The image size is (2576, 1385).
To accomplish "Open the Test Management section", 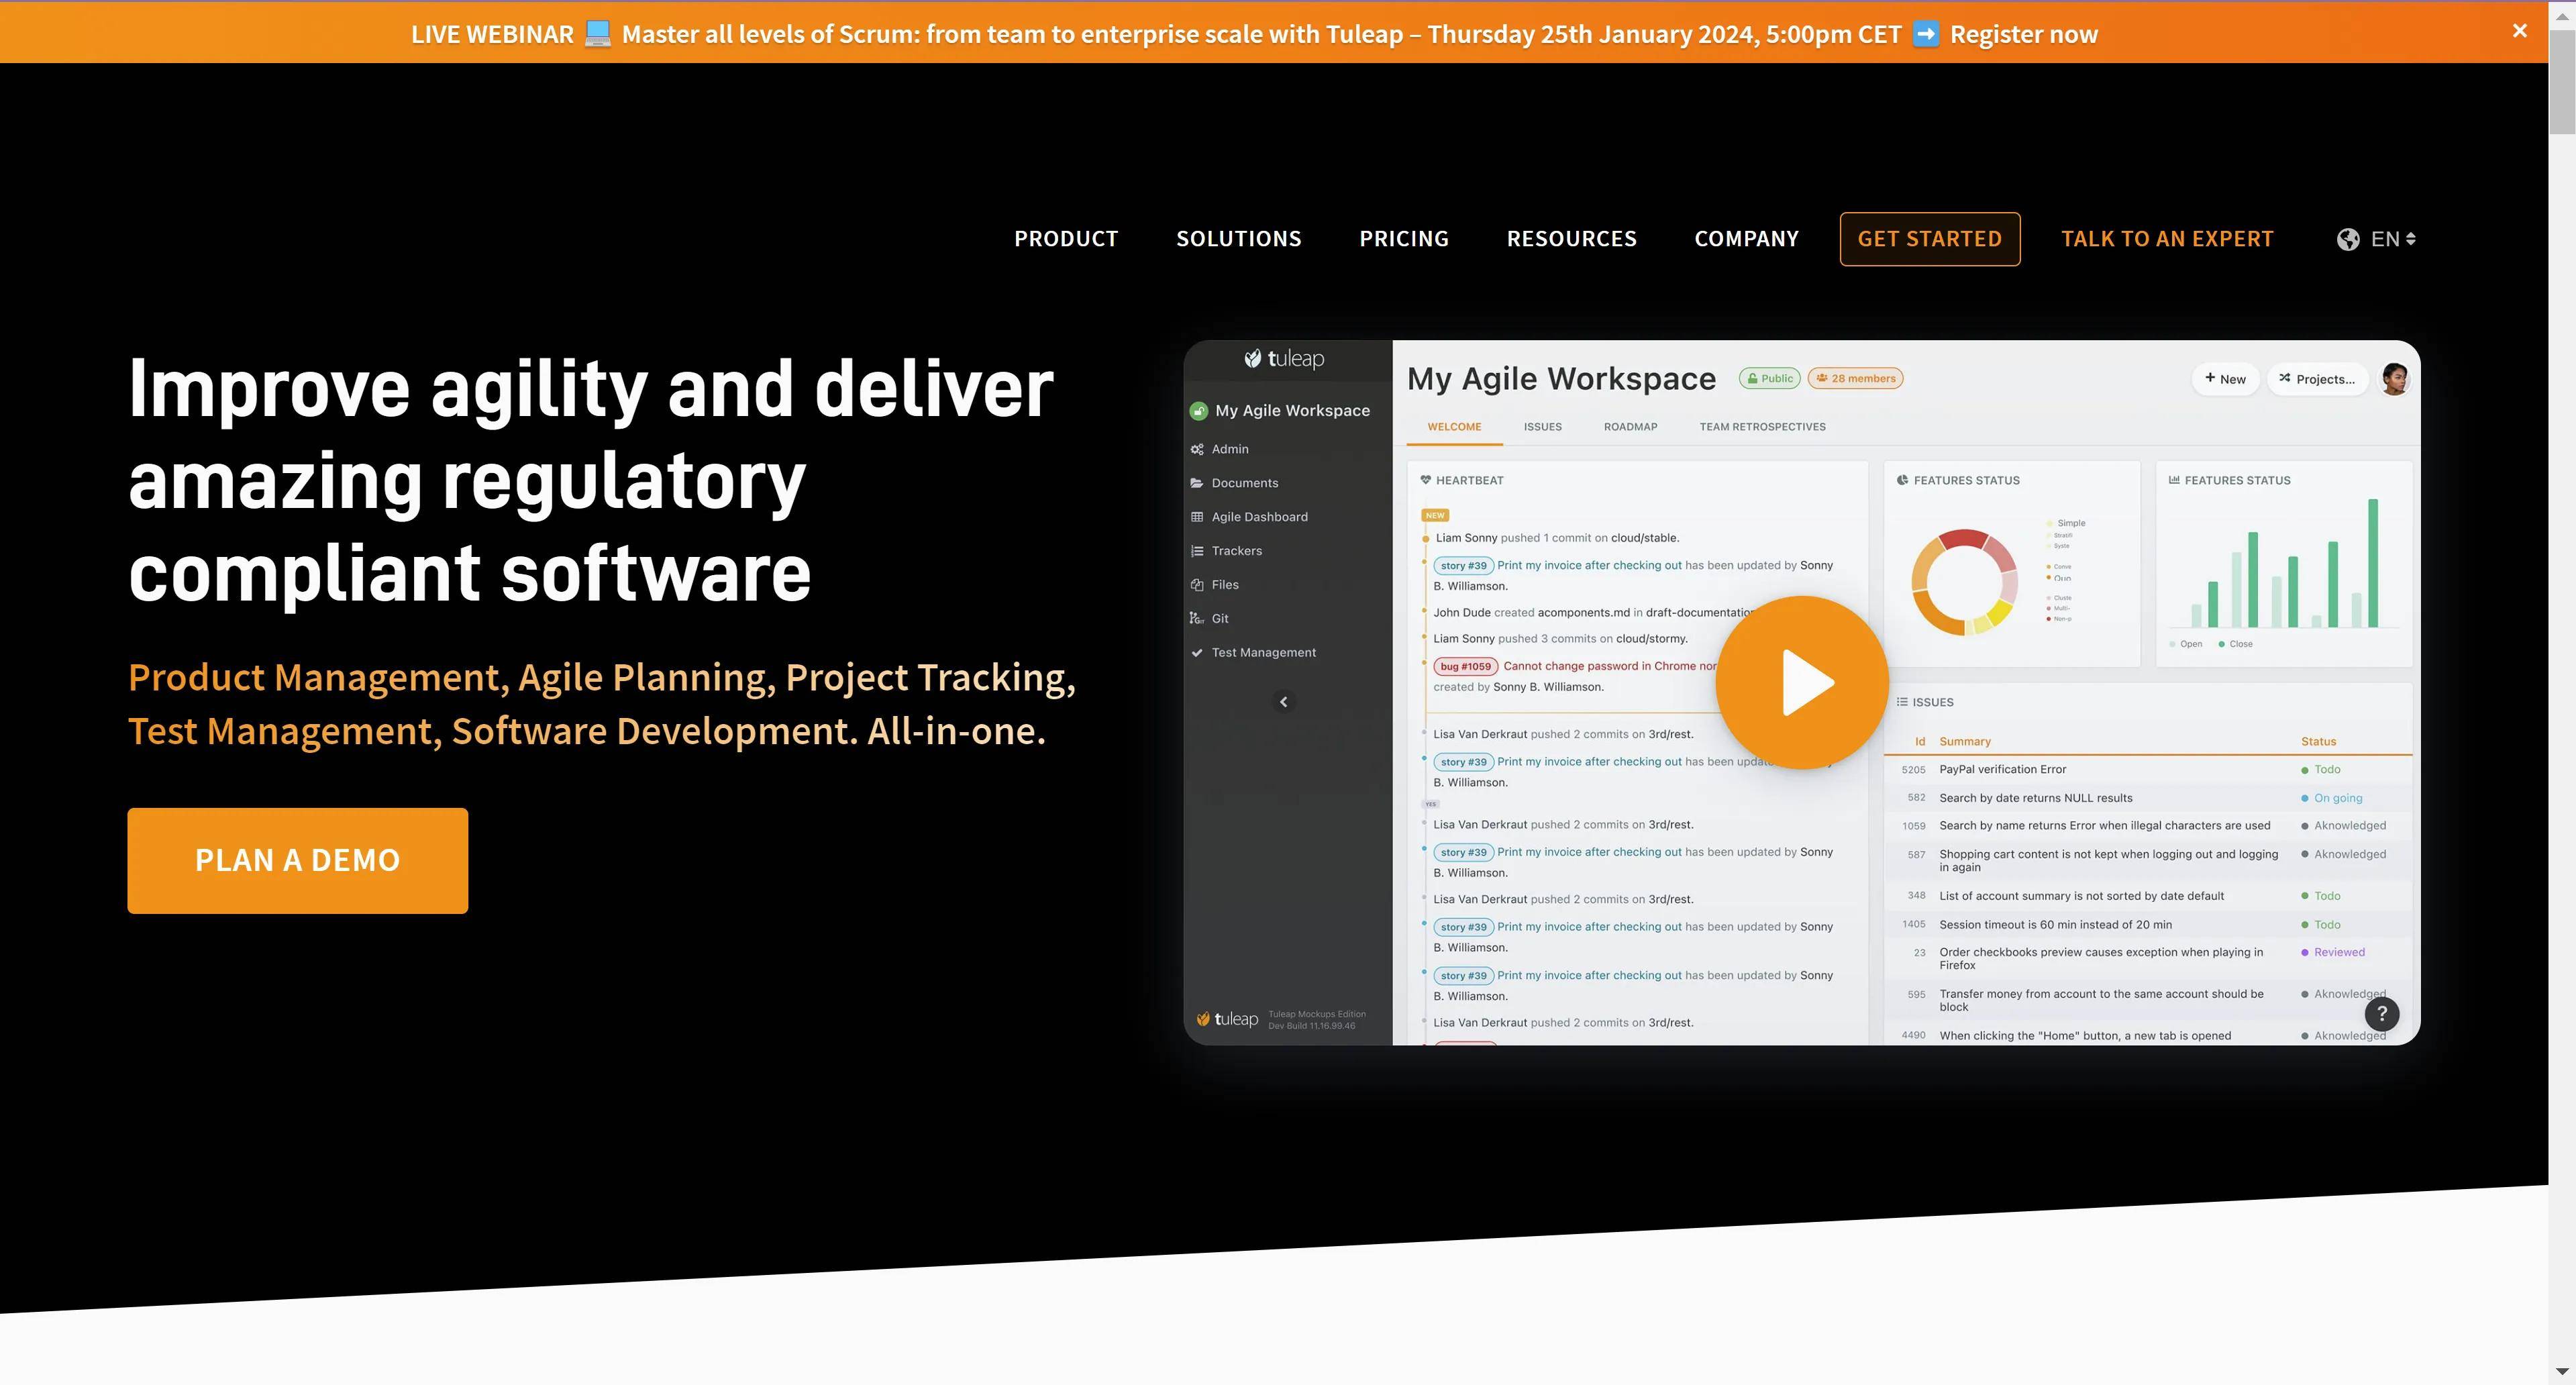I will 1264,652.
